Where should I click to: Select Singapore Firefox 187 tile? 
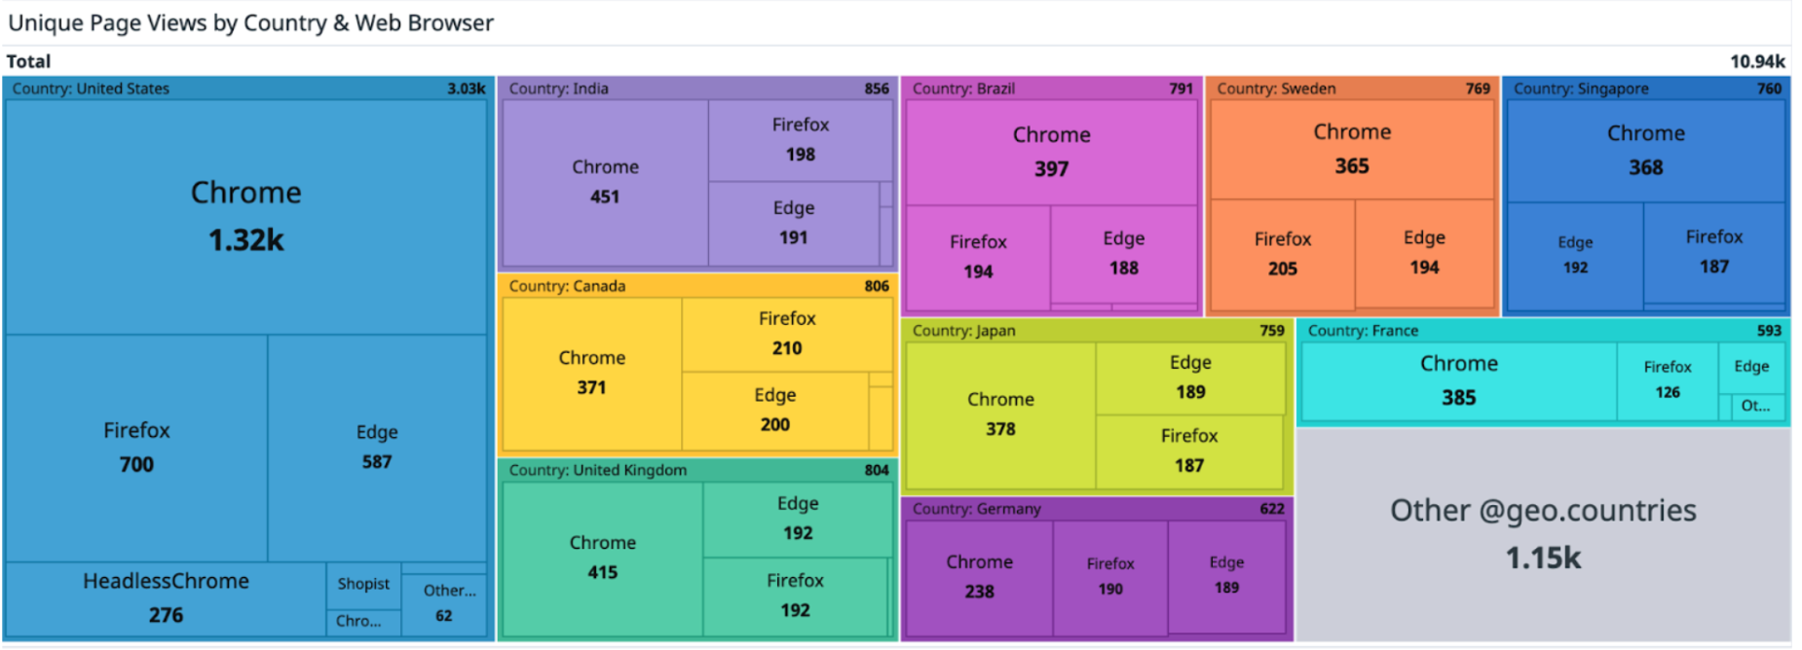click(1714, 252)
